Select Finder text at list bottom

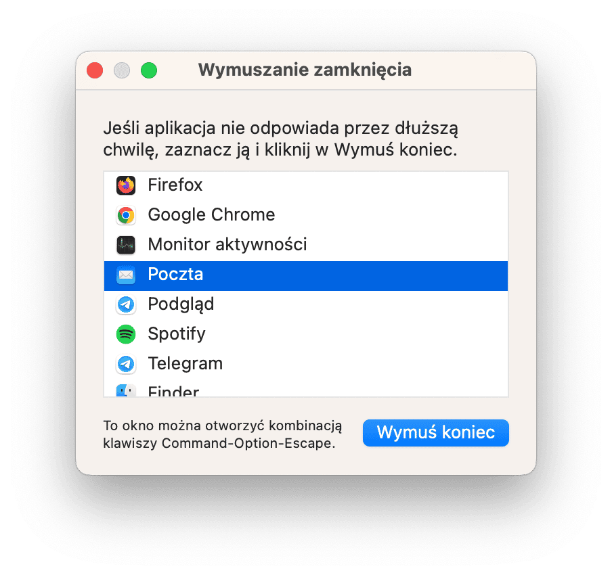[173, 391]
